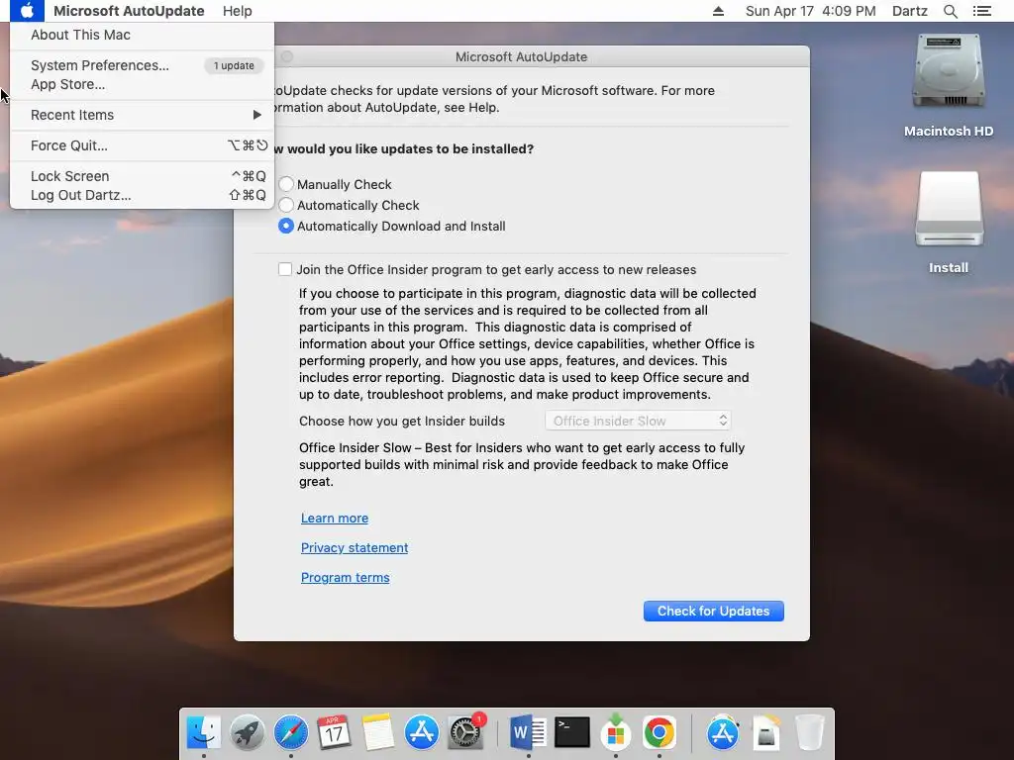1014x760 pixels.
Task: Expand Recent Items submenu arrow
Action: (256, 115)
